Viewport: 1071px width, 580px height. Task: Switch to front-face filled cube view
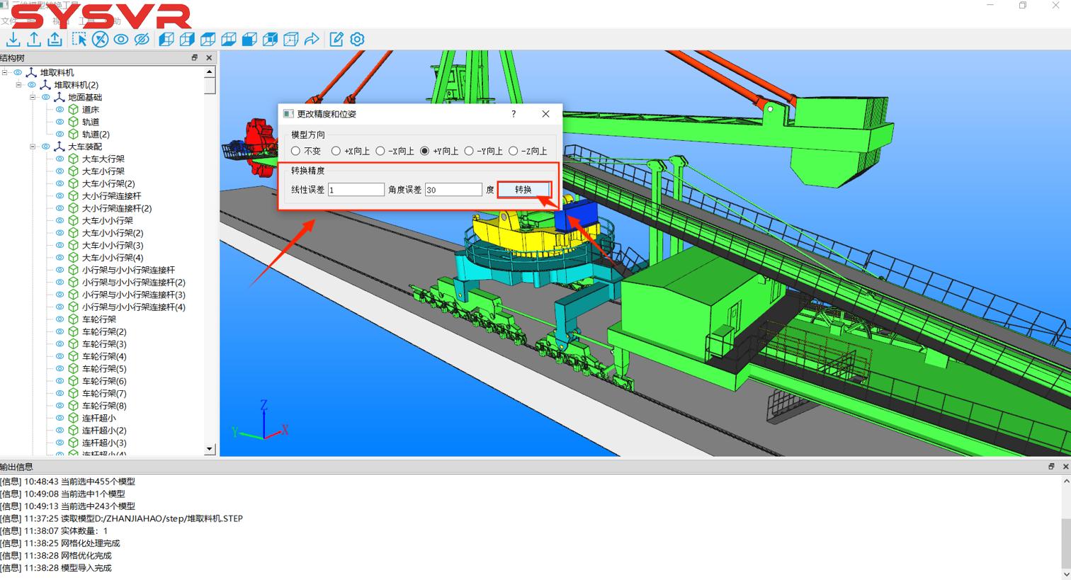click(x=249, y=40)
